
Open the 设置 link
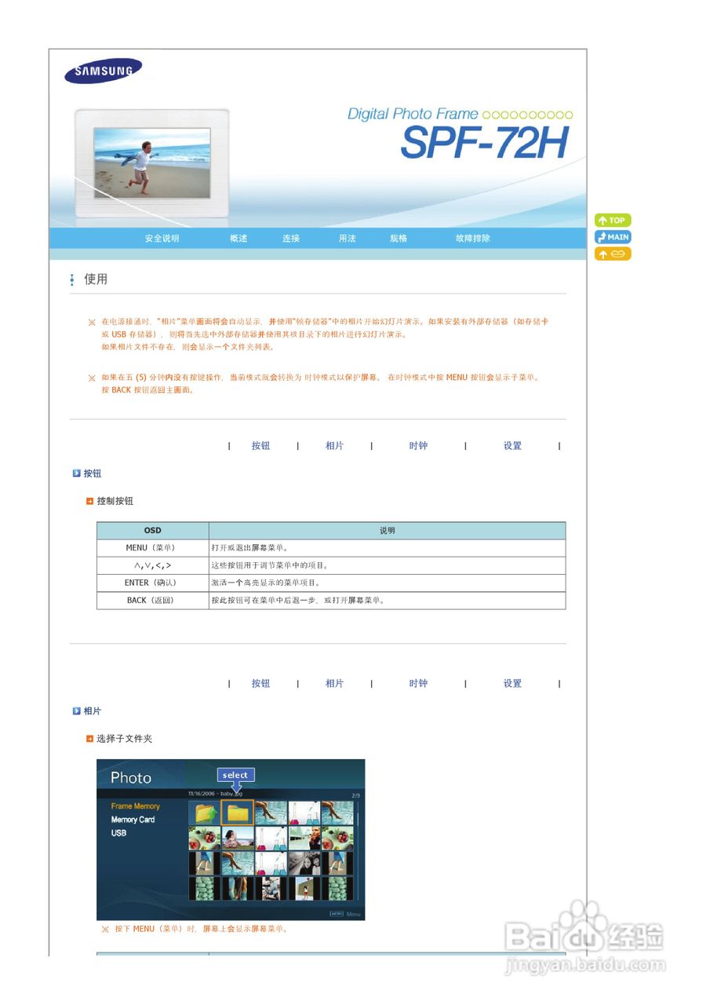click(x=512, y=445)
